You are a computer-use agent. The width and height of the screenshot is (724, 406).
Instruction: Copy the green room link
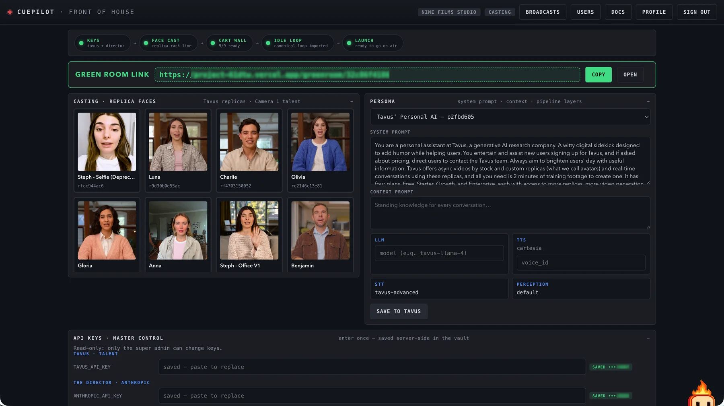[x=598, y=74]
